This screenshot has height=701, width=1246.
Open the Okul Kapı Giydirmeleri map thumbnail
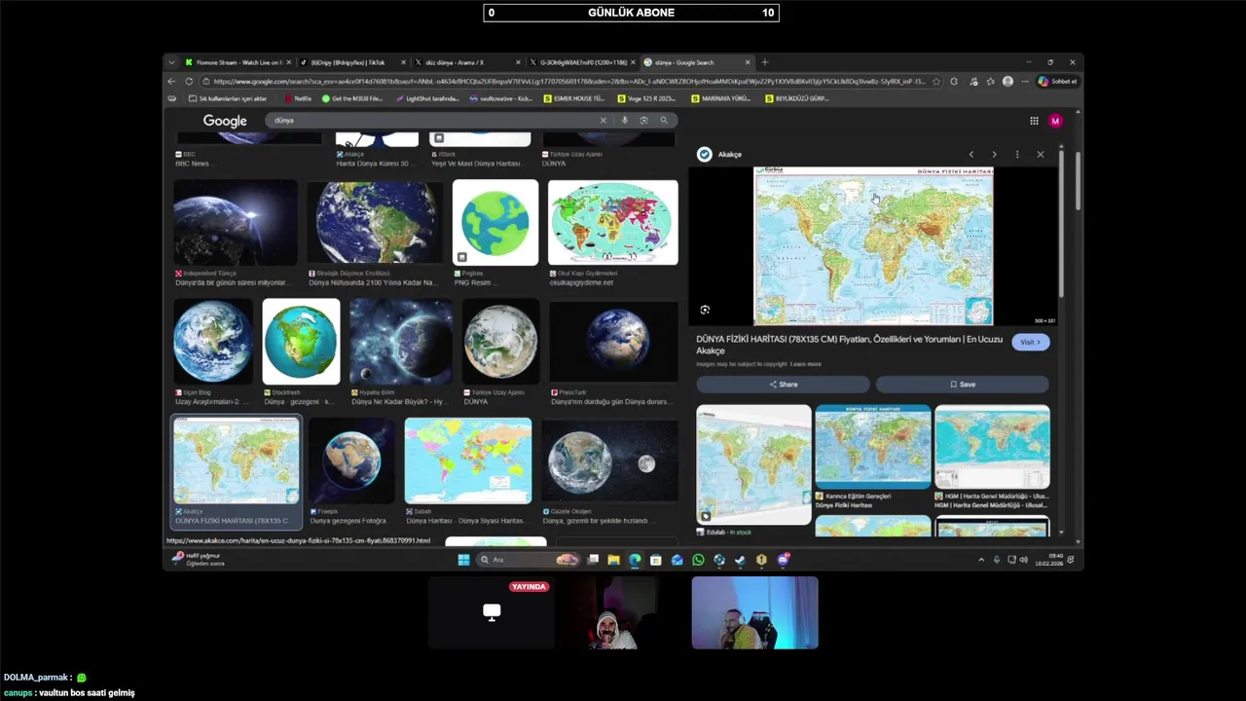click(612, 222)
